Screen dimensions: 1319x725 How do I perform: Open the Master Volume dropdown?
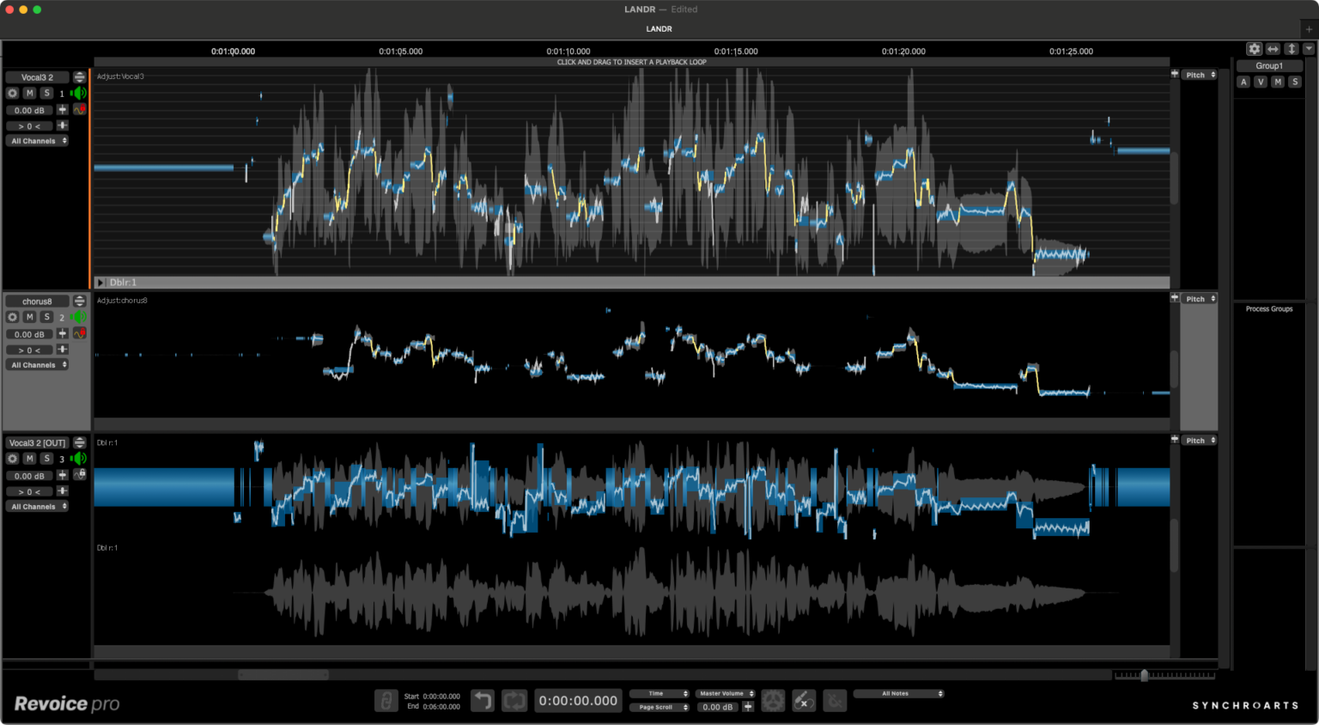(x=726, y=693)
